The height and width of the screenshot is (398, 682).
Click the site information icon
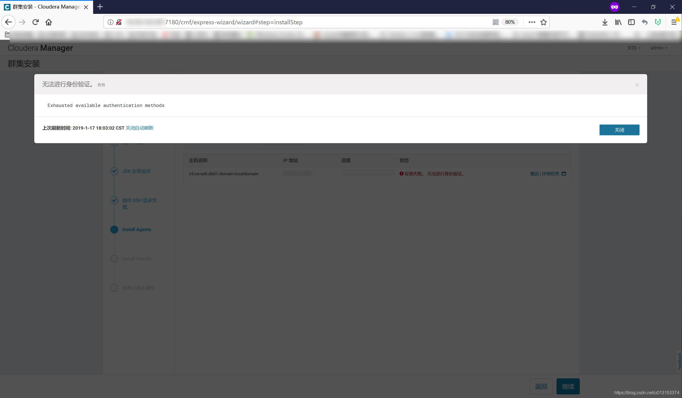point(110,22)
